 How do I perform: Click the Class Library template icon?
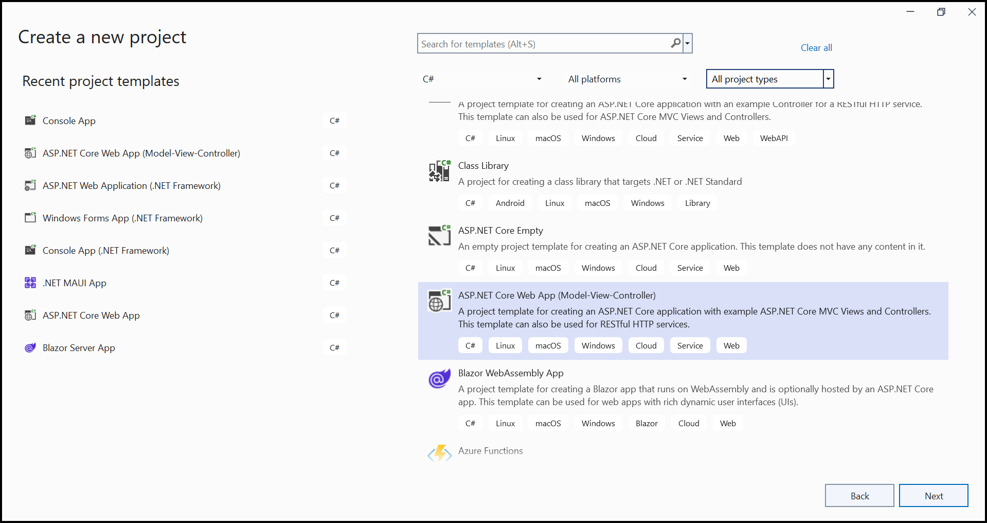coord(439,171)
